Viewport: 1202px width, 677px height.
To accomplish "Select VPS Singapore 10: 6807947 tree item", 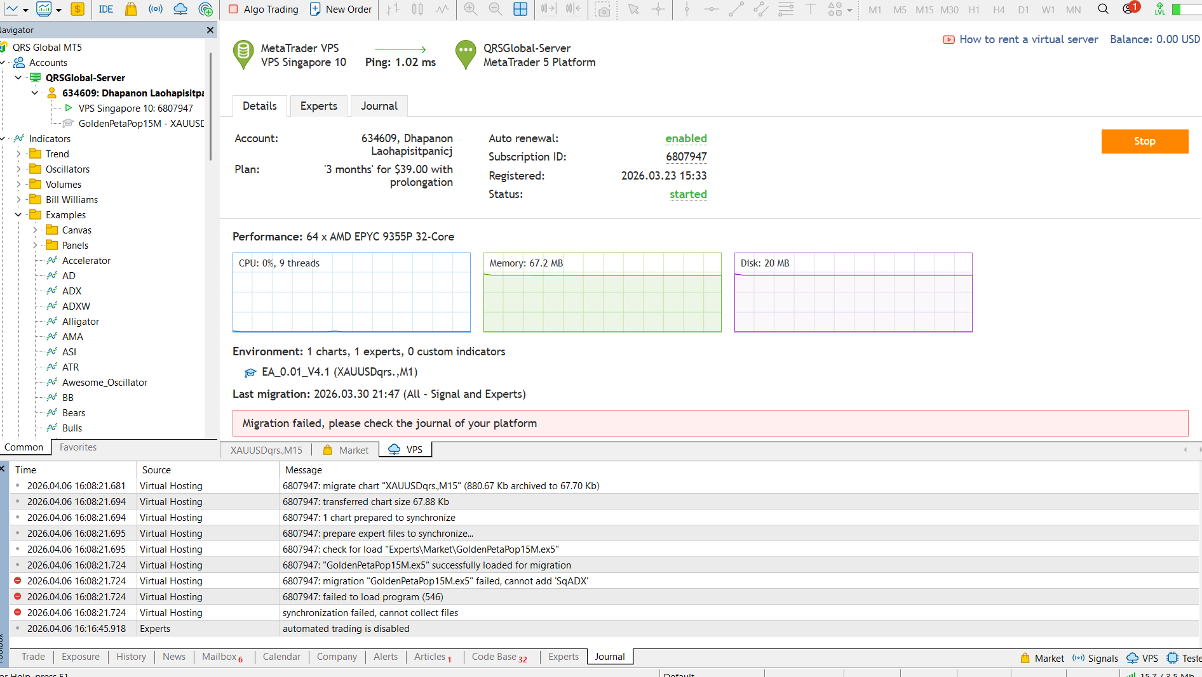I will pyautogui.click(x=135, y=108).
